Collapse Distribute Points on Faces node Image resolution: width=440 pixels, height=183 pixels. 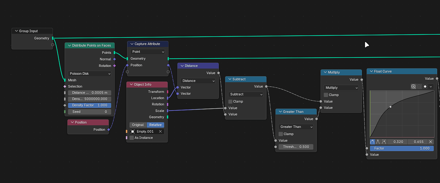[x=69, y=45]
